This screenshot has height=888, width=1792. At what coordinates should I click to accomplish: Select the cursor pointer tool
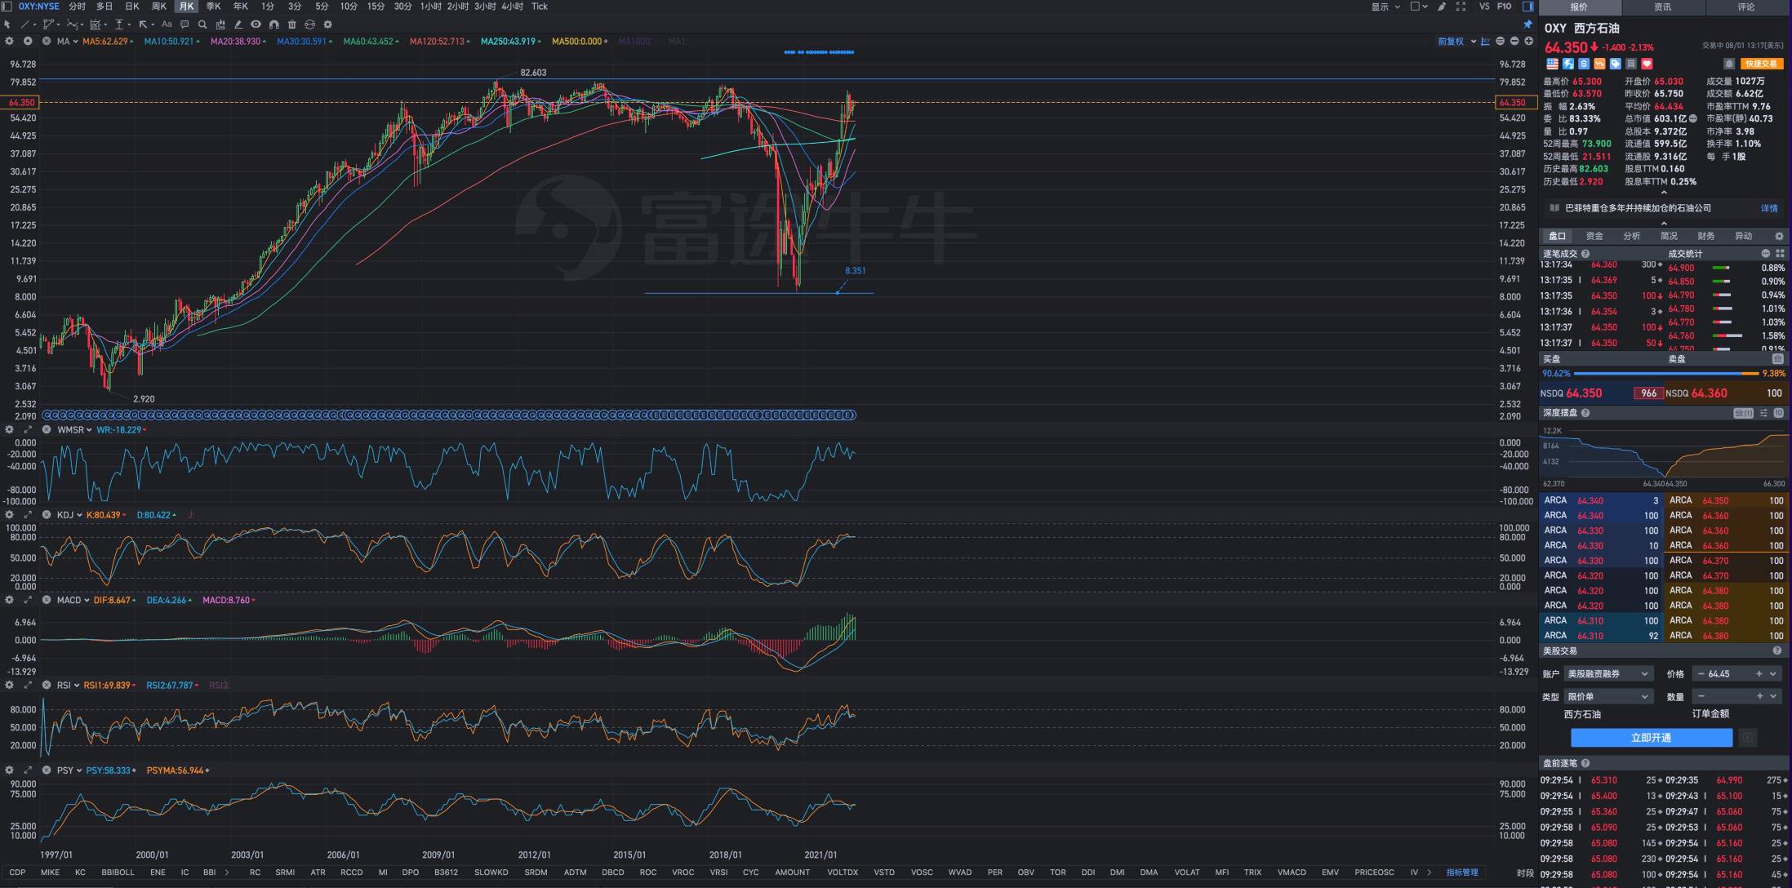(7, 24)
